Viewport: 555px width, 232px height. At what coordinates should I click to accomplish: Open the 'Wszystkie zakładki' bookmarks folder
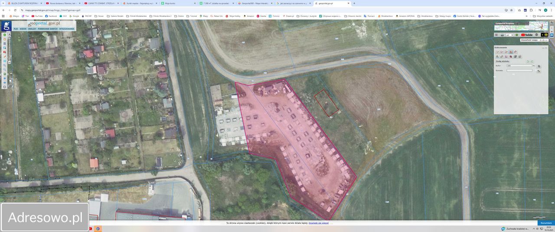pos(543,16)
